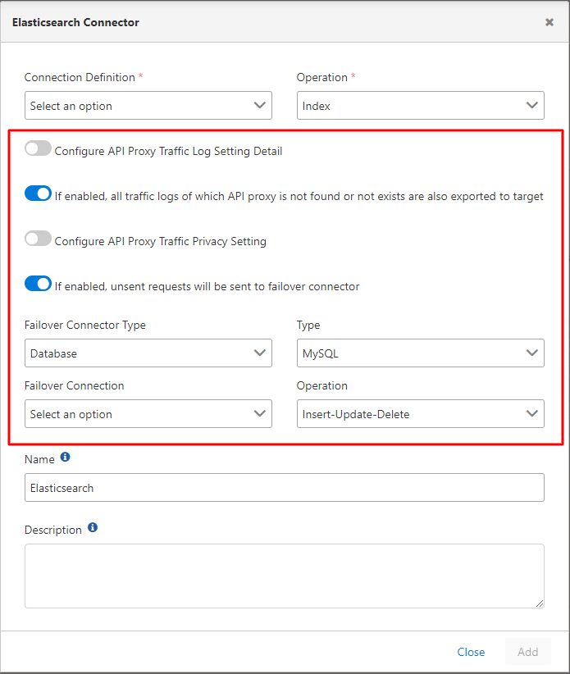Viewport: 570px width, 674px height.
Task: Click inside the Description text area
Action: point(284,576)
